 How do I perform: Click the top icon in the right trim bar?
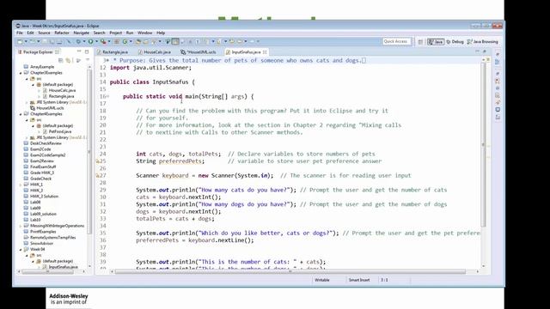coord(498,54)
